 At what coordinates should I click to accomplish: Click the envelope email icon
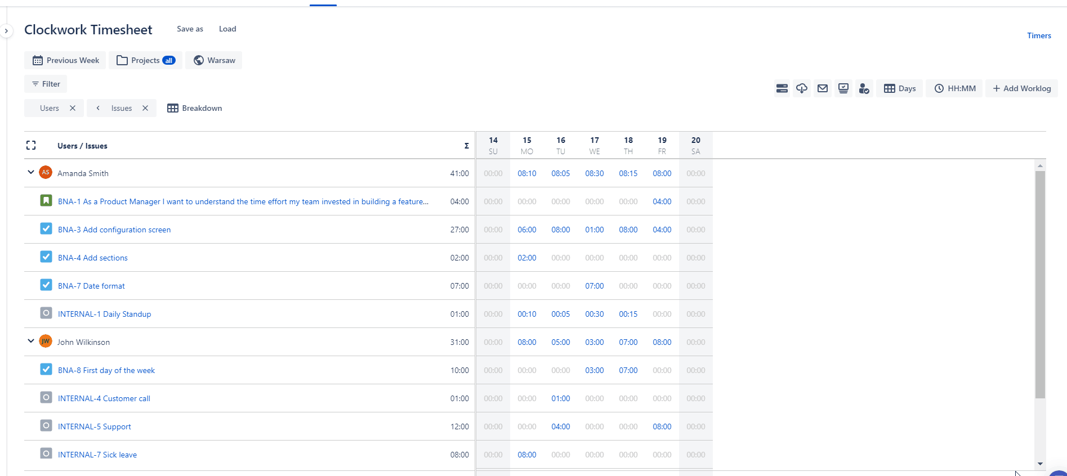pos(823,88)
